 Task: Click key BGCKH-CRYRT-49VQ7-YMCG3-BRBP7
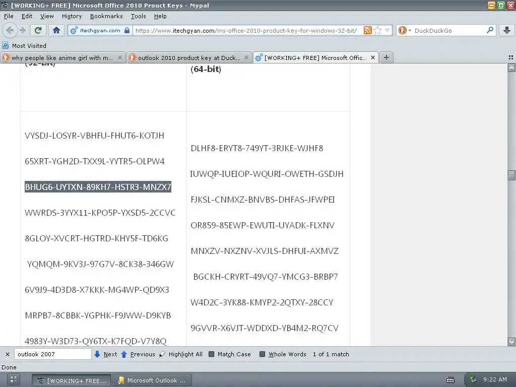(266, 277)
